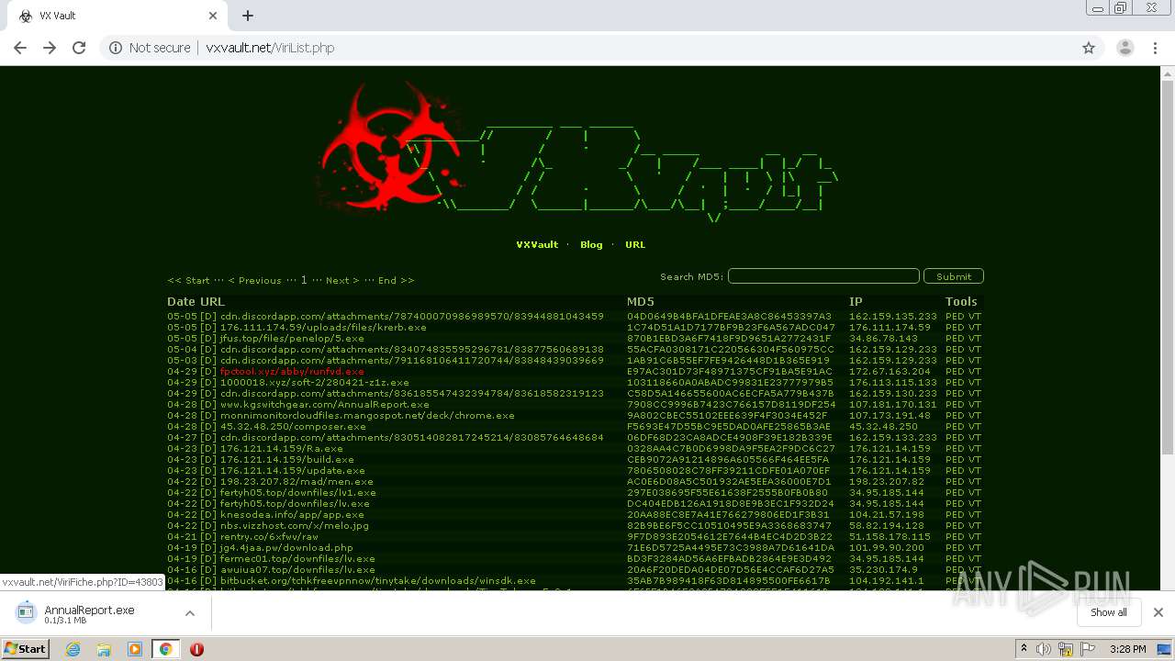
Task: Close the downloads bar
Action: click(x=1158, y=612)
